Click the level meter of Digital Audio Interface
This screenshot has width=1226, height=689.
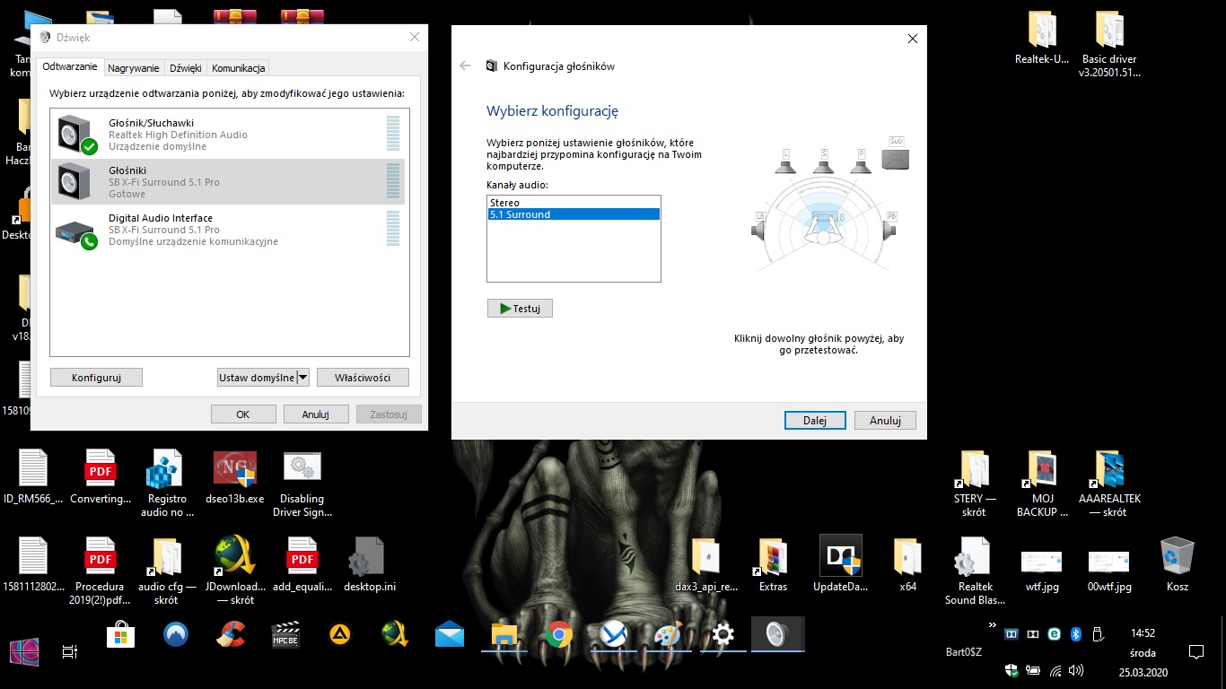392,229
